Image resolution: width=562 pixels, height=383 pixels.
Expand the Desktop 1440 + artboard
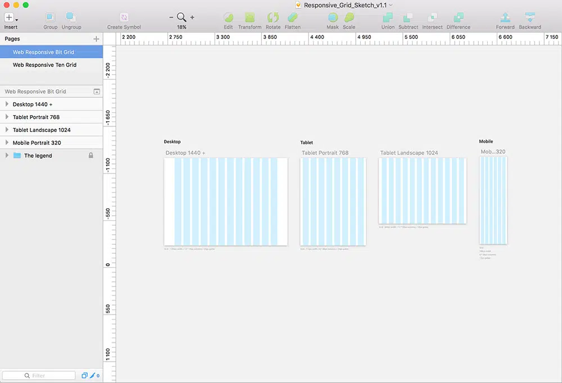pos(7,104)
